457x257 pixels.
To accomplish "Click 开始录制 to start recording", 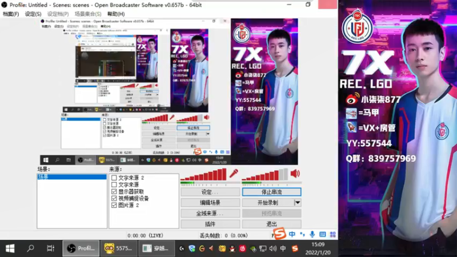I will click(x=268, y=203).
